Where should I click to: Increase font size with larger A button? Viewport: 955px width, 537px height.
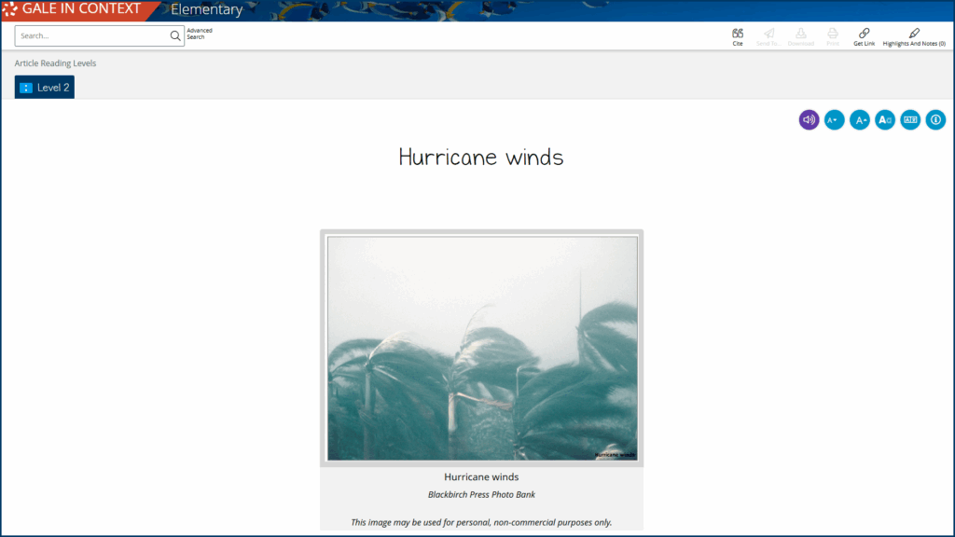[859, 119]
